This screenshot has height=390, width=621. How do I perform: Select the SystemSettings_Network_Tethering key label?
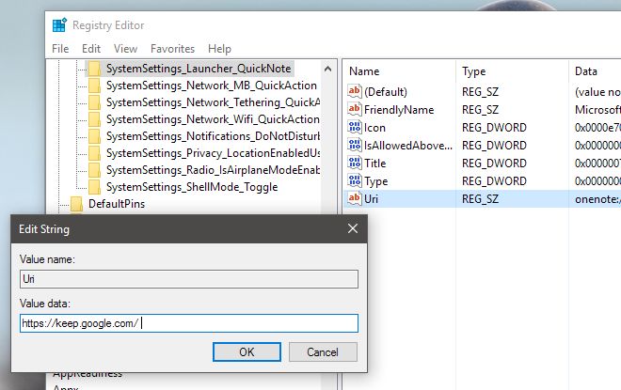coord(213,102)
